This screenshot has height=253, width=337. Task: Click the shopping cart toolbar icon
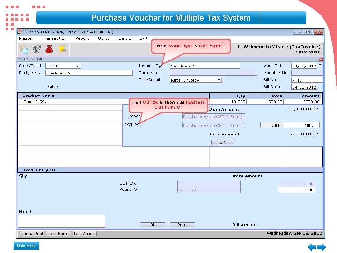coord(37,49)
